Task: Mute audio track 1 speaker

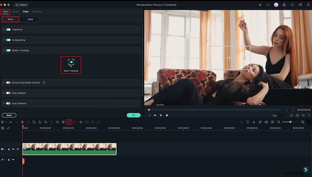Action: click(x=13, y=159)
